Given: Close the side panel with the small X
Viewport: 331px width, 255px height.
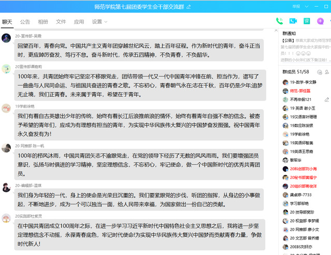Looking at the screenshot, I should [276, 31].
